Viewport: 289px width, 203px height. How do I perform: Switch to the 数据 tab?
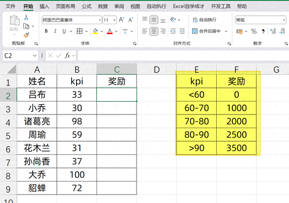click(x=103, y=6)
